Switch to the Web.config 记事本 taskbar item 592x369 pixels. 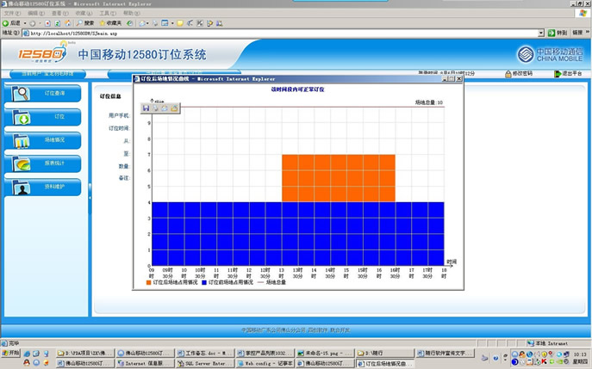coord(265,363)
